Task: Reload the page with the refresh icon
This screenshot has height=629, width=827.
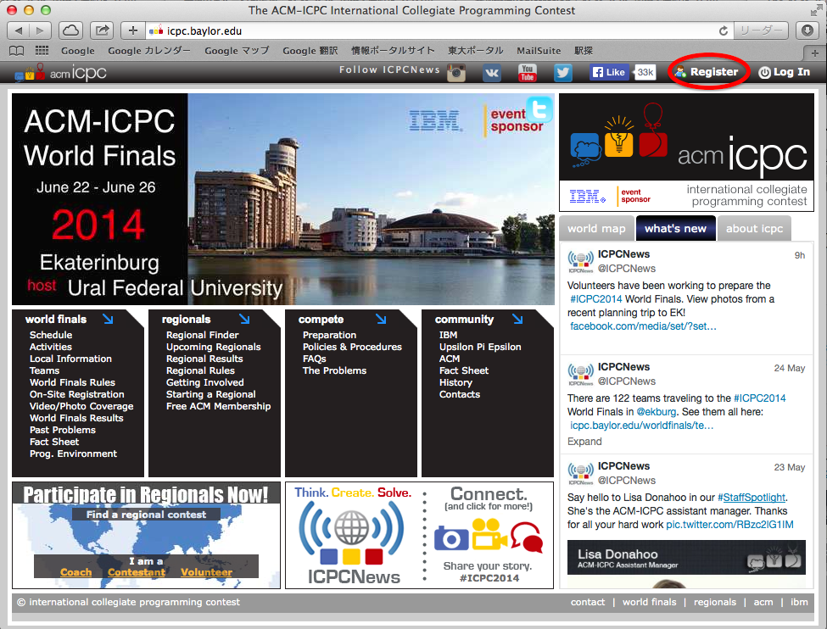Action: (724, 31)
